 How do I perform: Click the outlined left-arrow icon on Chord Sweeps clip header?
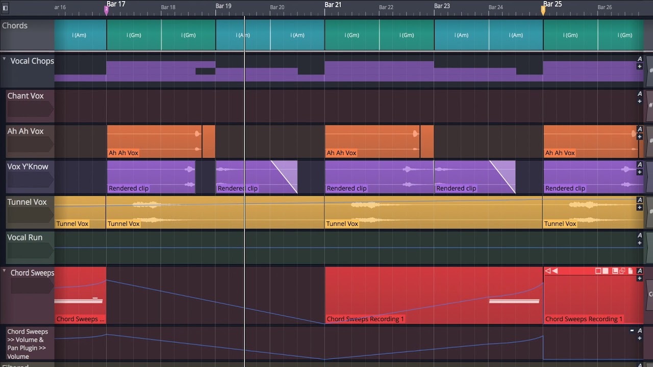pyautogui.click(x=547, y=271)
